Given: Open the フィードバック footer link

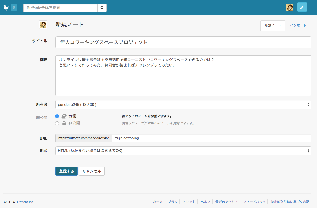Looking at the screenshot, I should [x=254, y=202].
